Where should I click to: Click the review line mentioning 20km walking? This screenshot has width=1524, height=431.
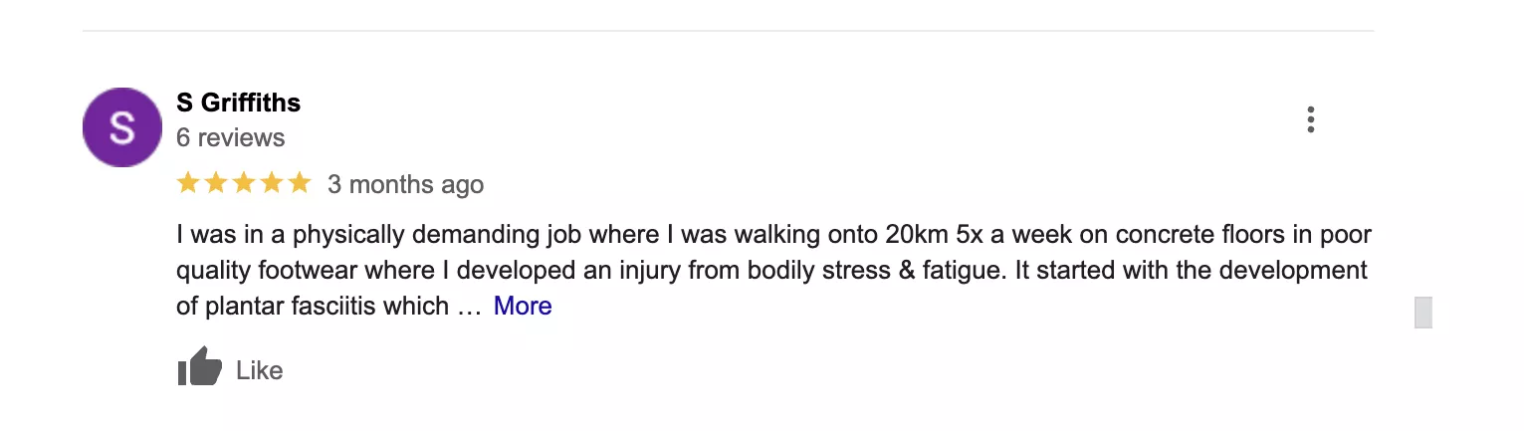tap(774, 236)
